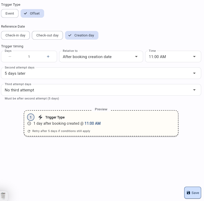
Task: Click the Trigger Type title in preview card
Action: coord(55,117)
